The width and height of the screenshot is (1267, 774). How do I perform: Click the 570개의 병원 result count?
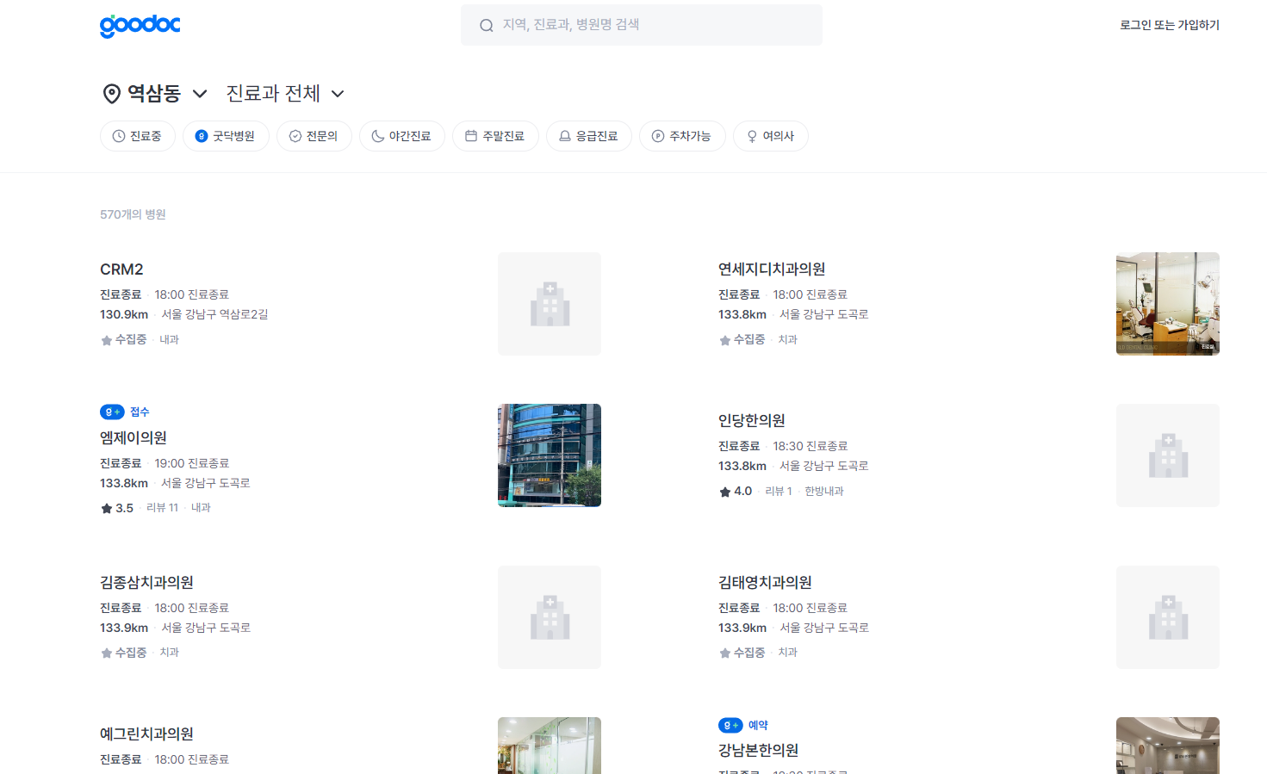[x=133, y=214]
